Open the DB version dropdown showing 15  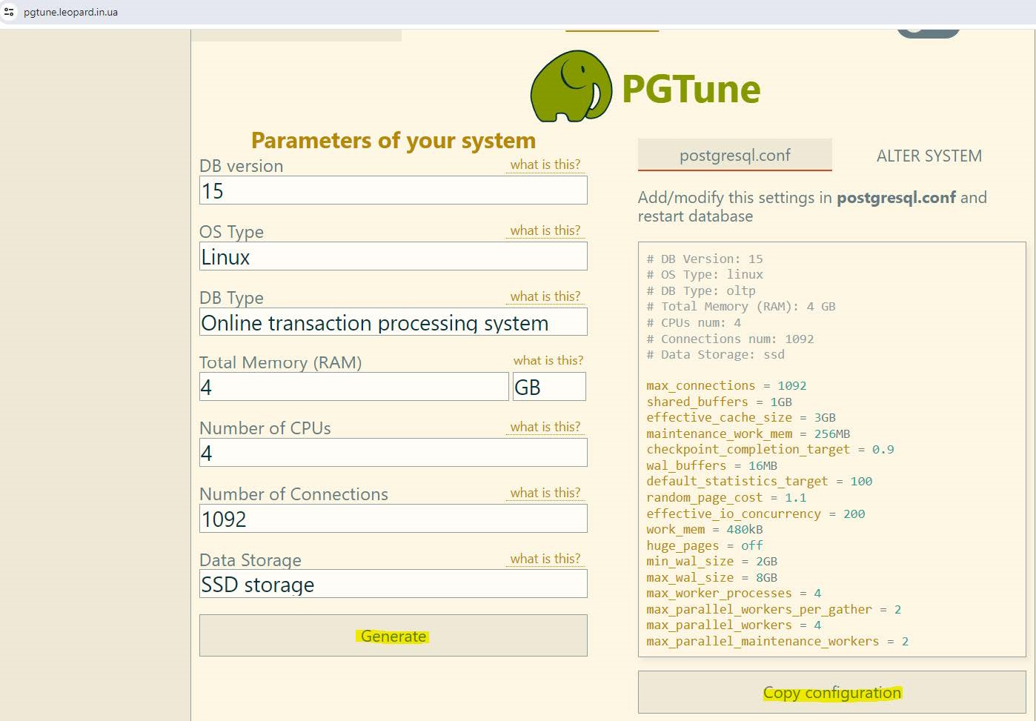tap(394, 190)
